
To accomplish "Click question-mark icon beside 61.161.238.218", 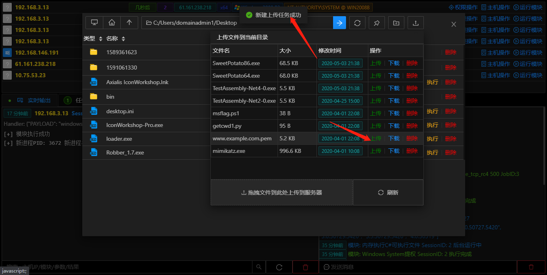I will (x=7, y=64).
